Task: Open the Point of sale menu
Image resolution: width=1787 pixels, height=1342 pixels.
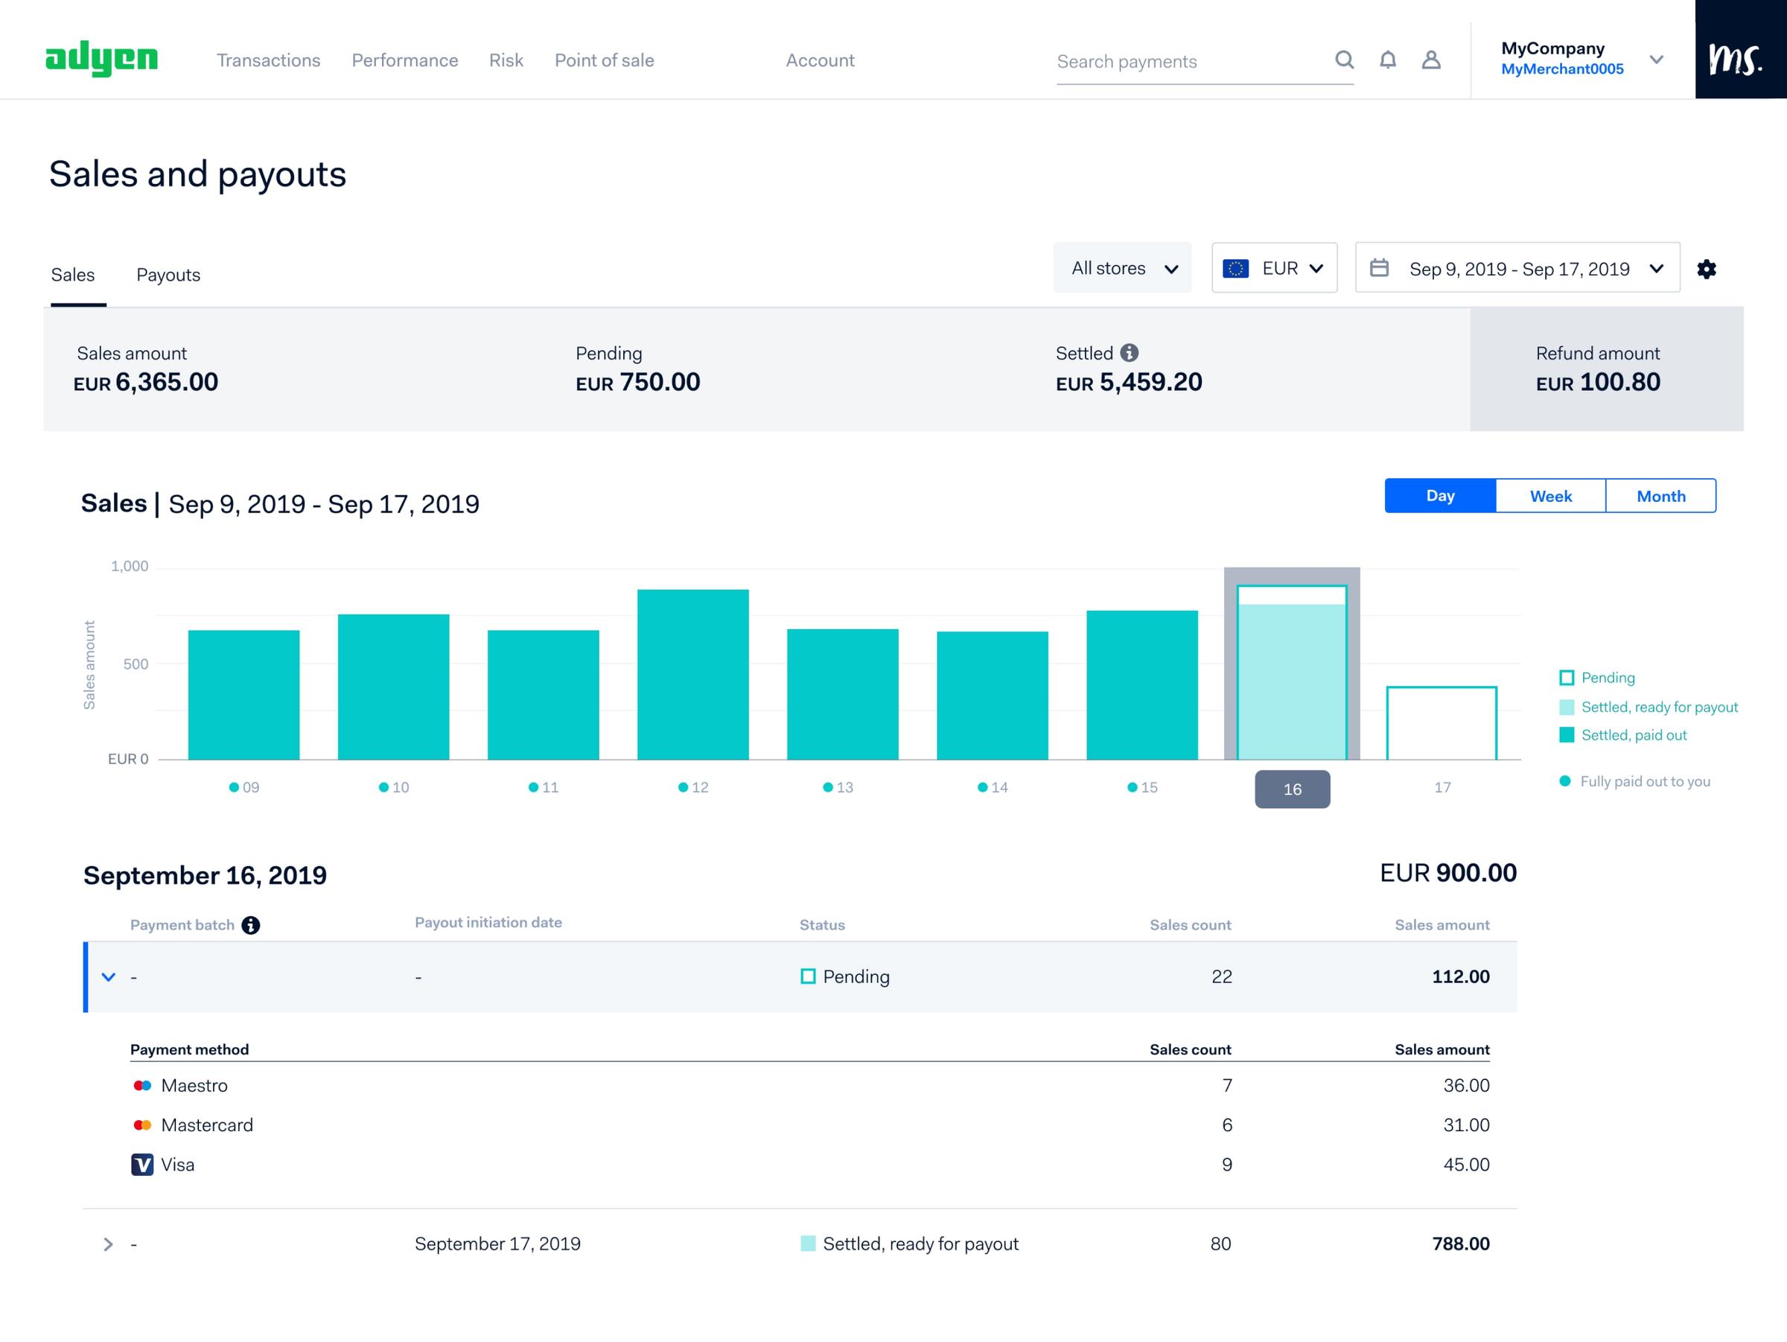Action: coord(603,60)
